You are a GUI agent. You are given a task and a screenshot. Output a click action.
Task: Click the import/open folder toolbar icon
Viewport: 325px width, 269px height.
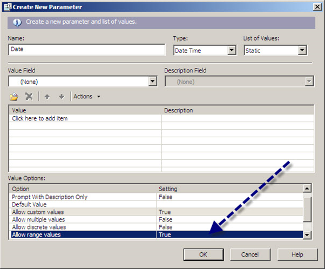click(x=14, y=97)
